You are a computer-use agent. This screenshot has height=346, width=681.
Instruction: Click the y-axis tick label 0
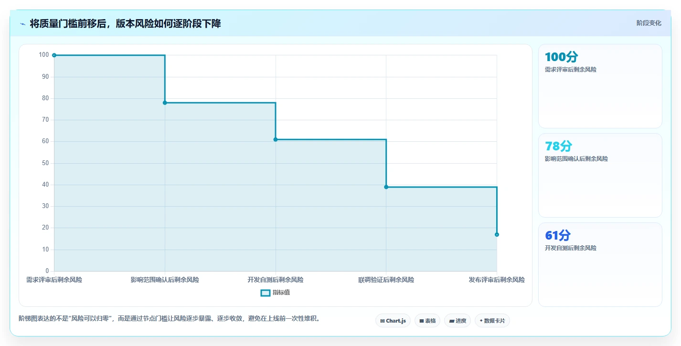pos(47,271)
